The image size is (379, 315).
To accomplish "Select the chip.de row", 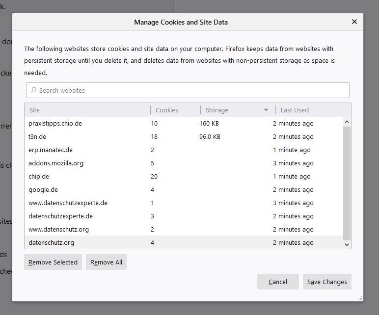I will click(x=184, y=177).
